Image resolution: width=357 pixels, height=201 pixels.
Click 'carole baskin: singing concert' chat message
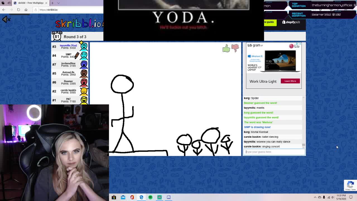pos(262,147)
